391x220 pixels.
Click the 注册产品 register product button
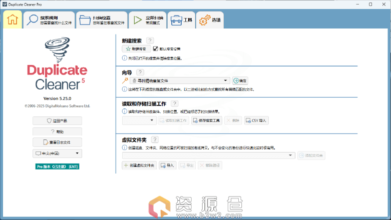pos(57,120)
